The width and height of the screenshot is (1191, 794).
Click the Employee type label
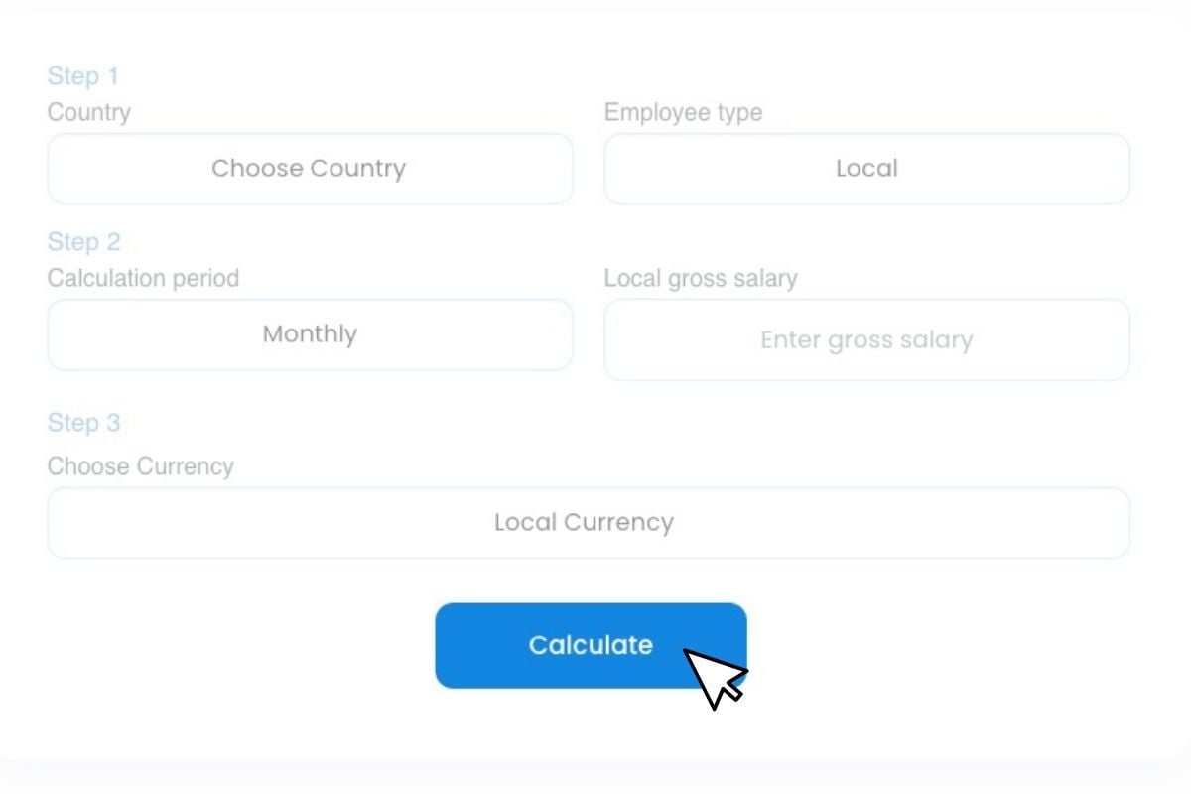click(684, 112)
